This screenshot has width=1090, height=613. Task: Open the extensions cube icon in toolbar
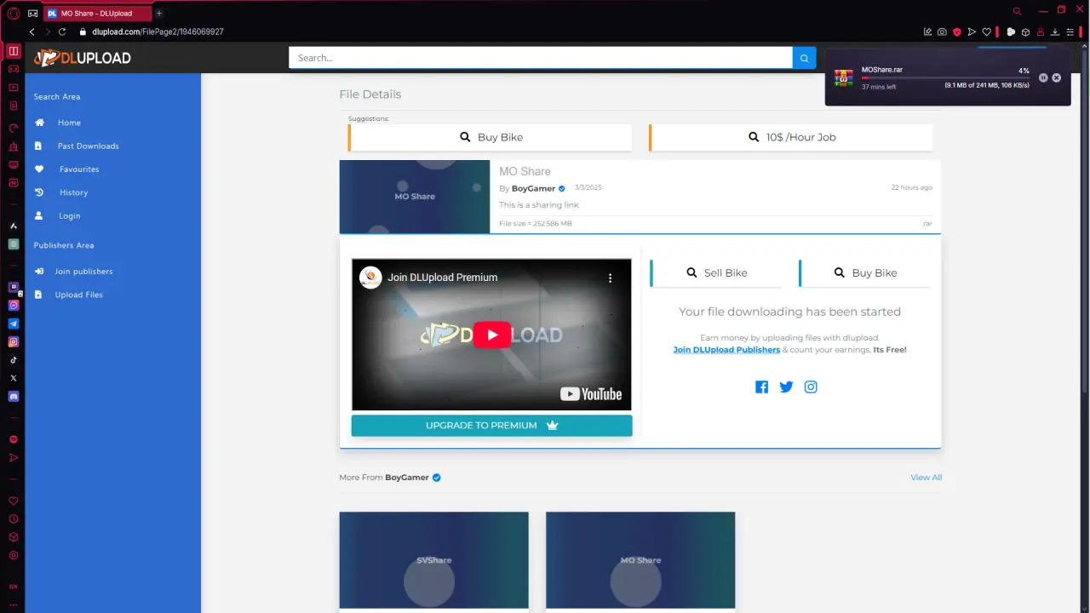pos(1026,32)
